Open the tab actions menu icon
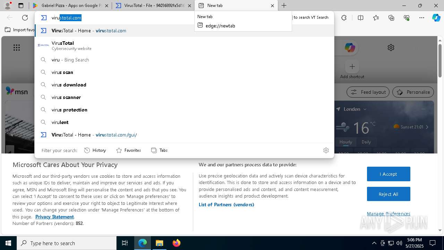 pyautogui.click(x=21, y=6)
